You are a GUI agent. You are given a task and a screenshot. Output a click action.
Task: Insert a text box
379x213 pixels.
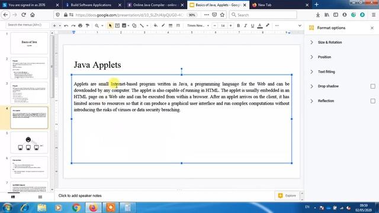(117, 25)
